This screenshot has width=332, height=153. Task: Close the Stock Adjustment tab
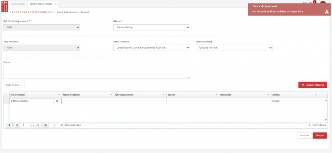55,4
